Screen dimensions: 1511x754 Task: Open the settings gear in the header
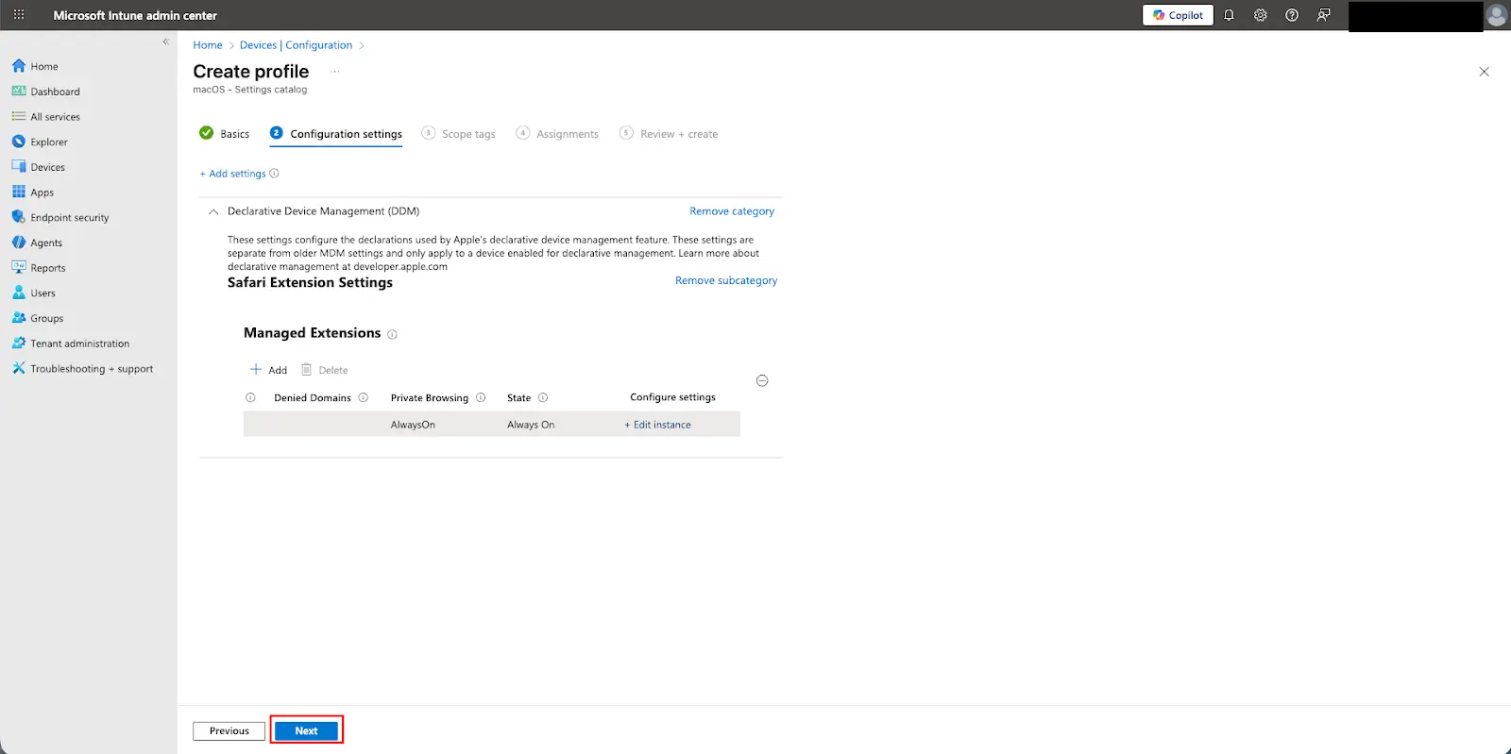coord(1260,15)
